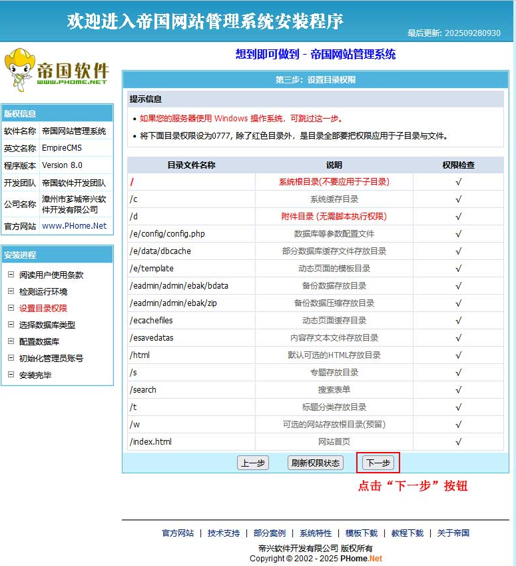
Task: Click /search path cell
Action: pyautogui.click(x=192, y=390)
